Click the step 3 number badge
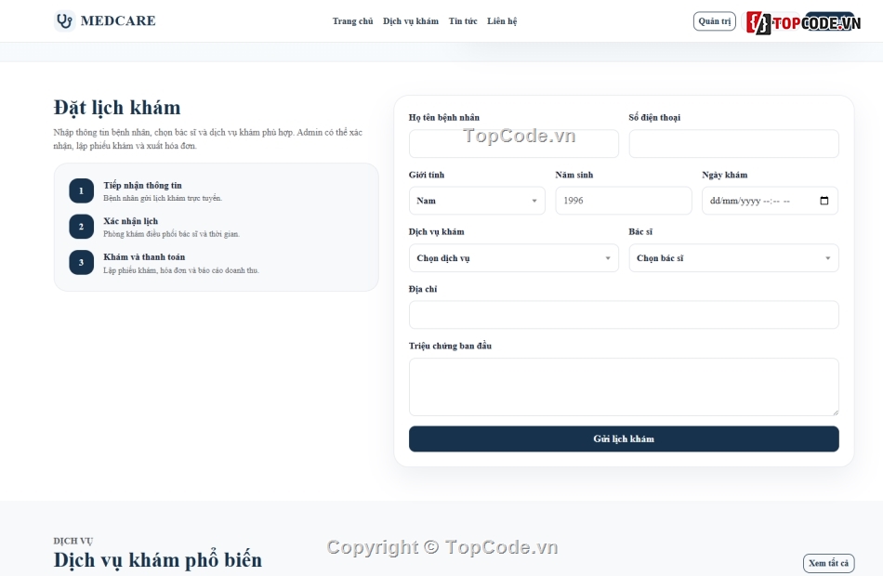883x576 pixels. point(81,262)
